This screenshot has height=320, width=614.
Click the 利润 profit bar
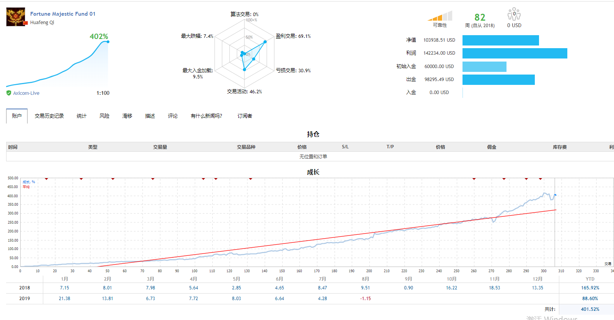(x=515, y=53)
